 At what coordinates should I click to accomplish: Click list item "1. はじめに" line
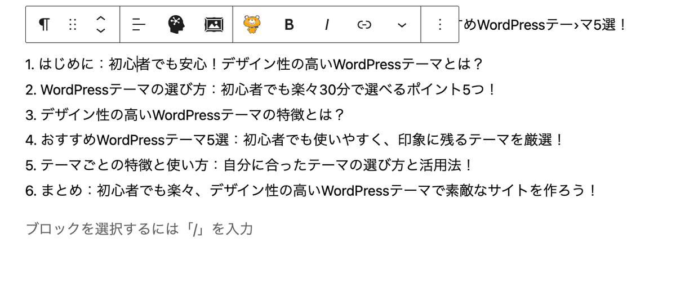pos(255,65)
